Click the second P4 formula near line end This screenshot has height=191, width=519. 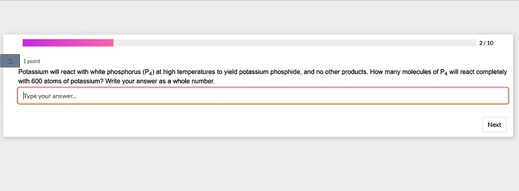[x=444, y=72]
